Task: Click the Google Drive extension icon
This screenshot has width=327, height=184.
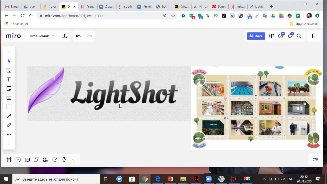Action: (273, 16)
